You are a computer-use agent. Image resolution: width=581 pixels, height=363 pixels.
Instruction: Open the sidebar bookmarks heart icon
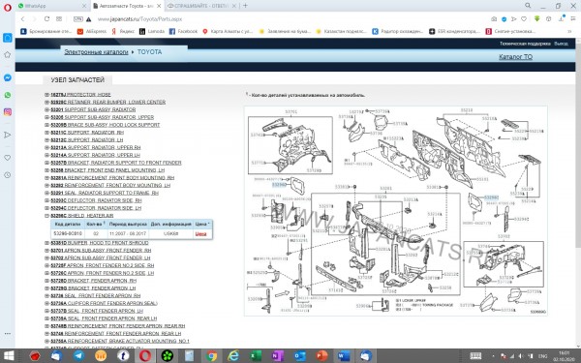8,158
